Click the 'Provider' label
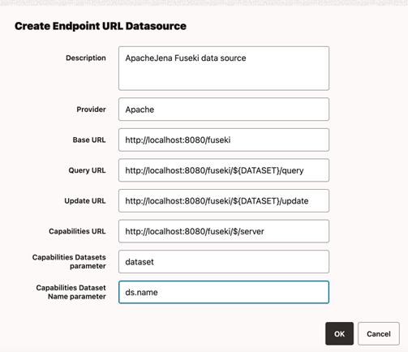Screen dimensions: 408x352 (x=91, y=109)
